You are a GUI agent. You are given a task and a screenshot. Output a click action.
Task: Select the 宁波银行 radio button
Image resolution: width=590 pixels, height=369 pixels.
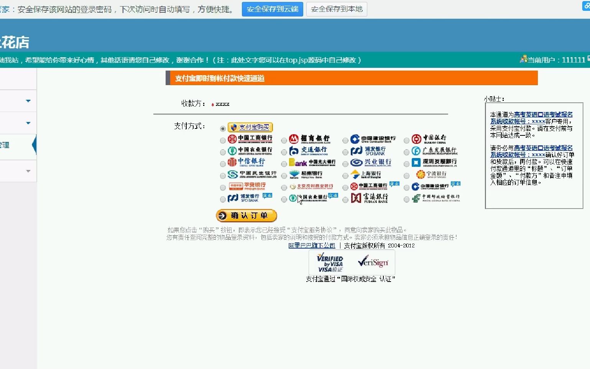407,176
